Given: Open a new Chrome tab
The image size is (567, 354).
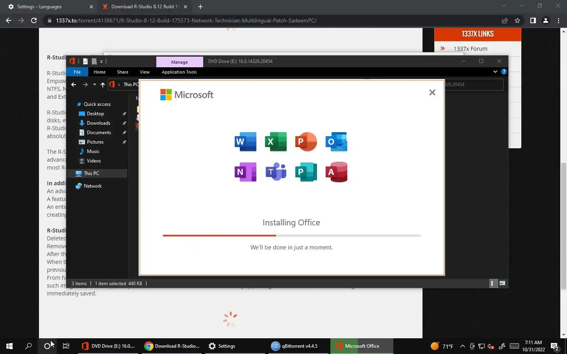Looking at the screenshot, I should (200, 7).
